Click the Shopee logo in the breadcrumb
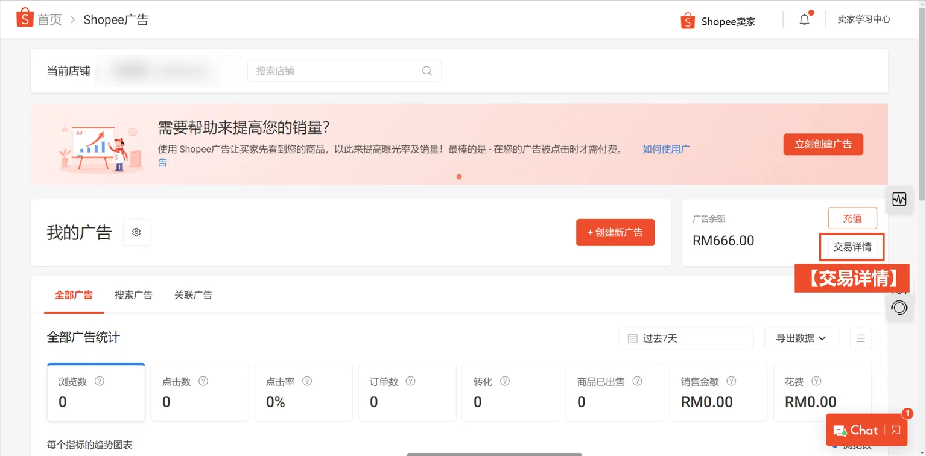This screenshot has height=456, width=926. coord(24,17)
